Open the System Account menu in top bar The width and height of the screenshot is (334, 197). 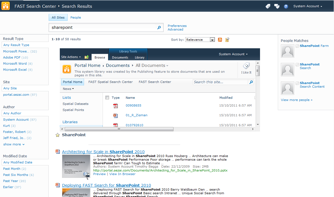point(308,6)
